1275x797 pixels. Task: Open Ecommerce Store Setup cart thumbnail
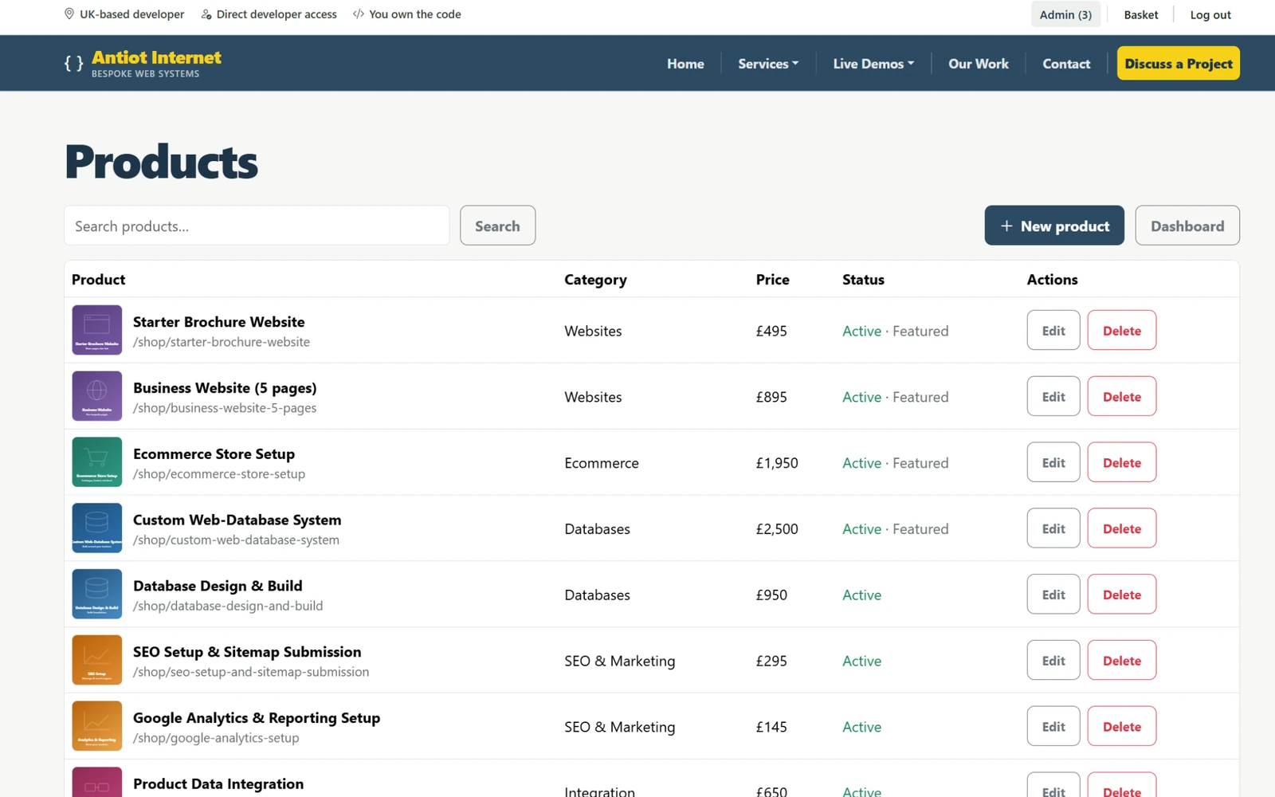pos(97,462)
